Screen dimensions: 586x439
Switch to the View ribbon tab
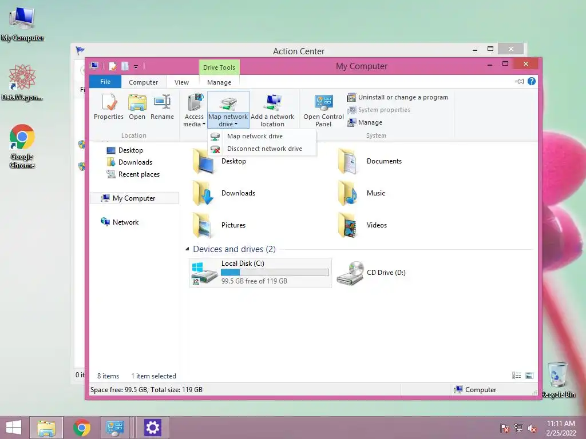[181, 82]
